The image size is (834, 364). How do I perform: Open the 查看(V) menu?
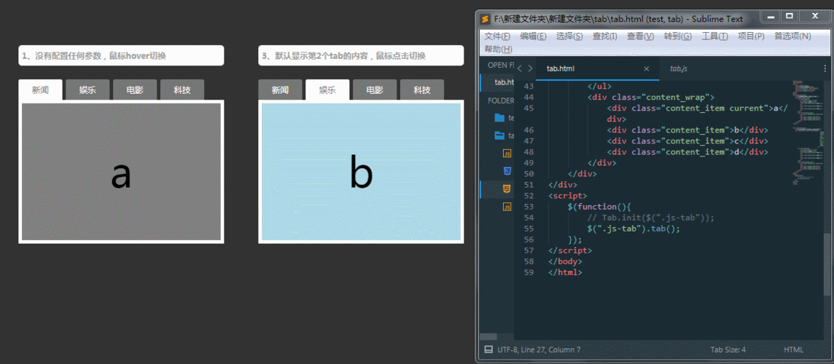[x=640, y=36]
